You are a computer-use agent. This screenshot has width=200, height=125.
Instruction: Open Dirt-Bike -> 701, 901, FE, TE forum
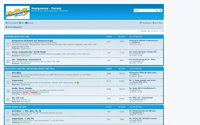26,111
